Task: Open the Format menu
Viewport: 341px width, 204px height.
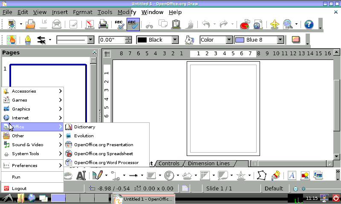Action: (82, 12)
